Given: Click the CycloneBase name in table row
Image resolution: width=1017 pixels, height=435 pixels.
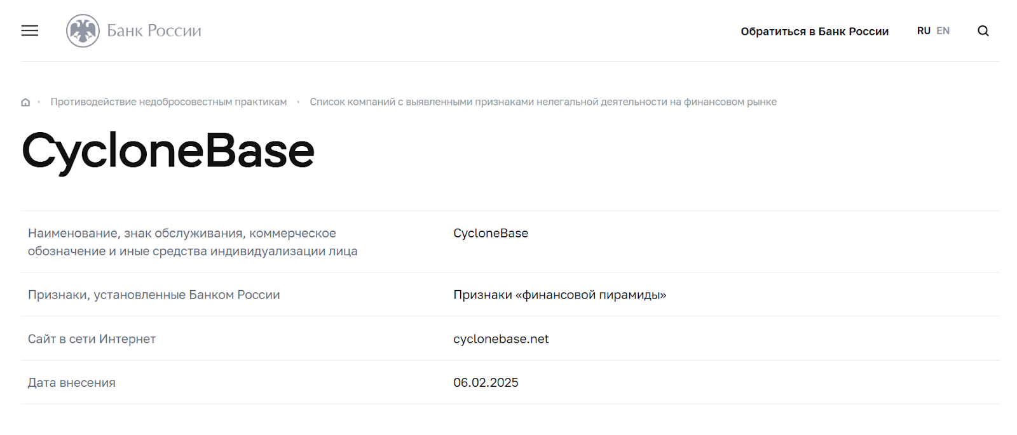Looking at the screenshot, I should point(491,233).
